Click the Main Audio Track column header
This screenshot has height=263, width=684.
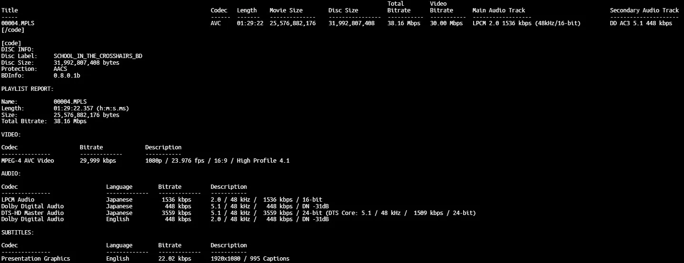pos(498,10)
